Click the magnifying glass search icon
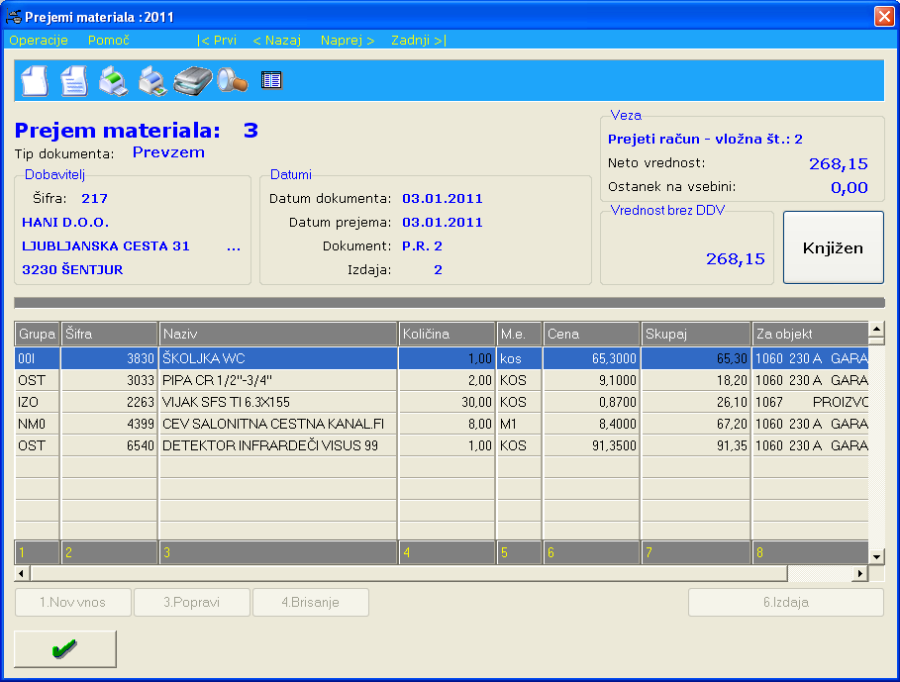Image resolution: width=900 pixels, height=682 pixels. (232, 80)
